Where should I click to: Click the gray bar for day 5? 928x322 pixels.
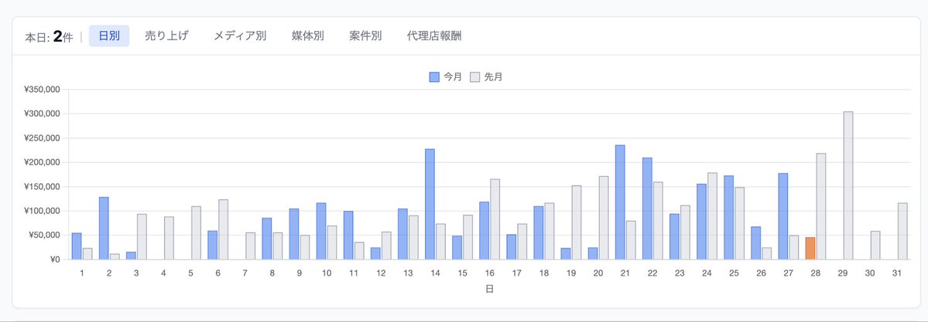point(196,232)
